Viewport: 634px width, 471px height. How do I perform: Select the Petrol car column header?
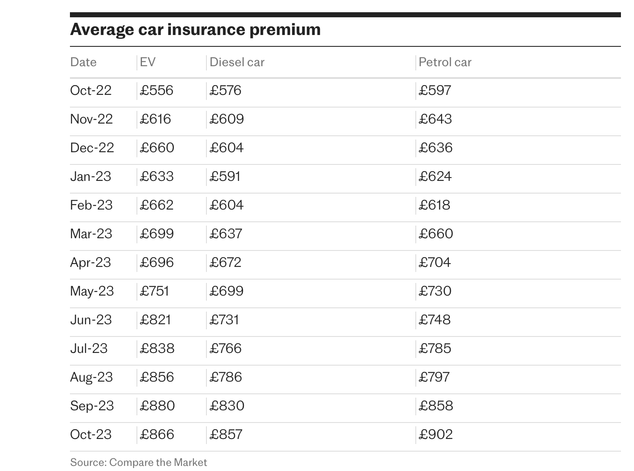tap(445, 62)
